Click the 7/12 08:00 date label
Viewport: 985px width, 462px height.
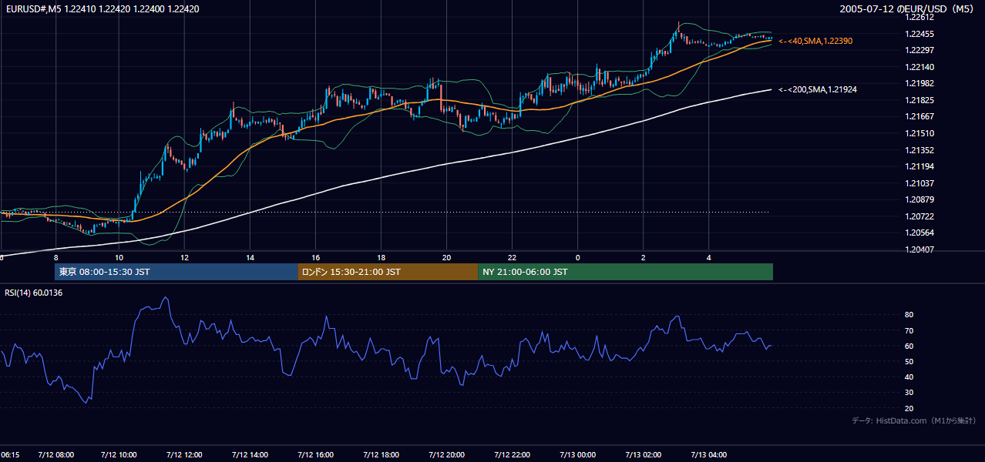[x=55, y=455]
